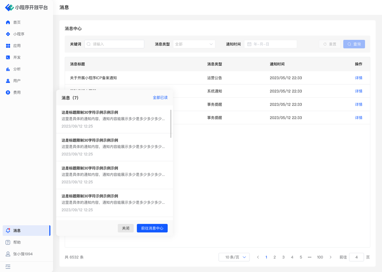Click the 应用 grid icon
The image size is (382, 272).
(x=8, y=46)
